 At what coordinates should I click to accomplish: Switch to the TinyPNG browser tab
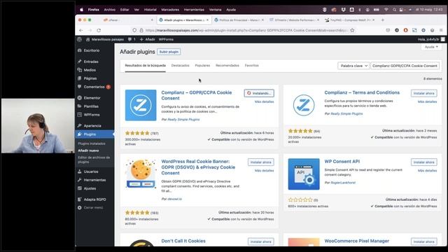pos(350,20)
